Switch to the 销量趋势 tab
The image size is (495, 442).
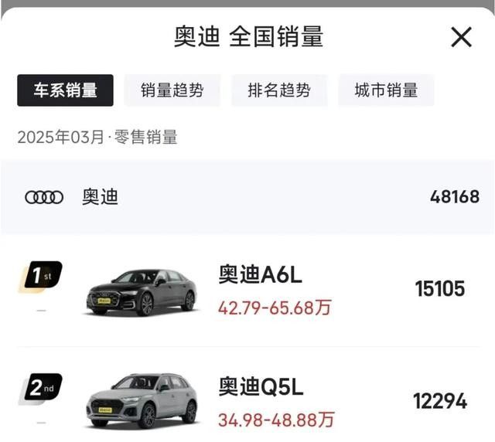(172, 90)
